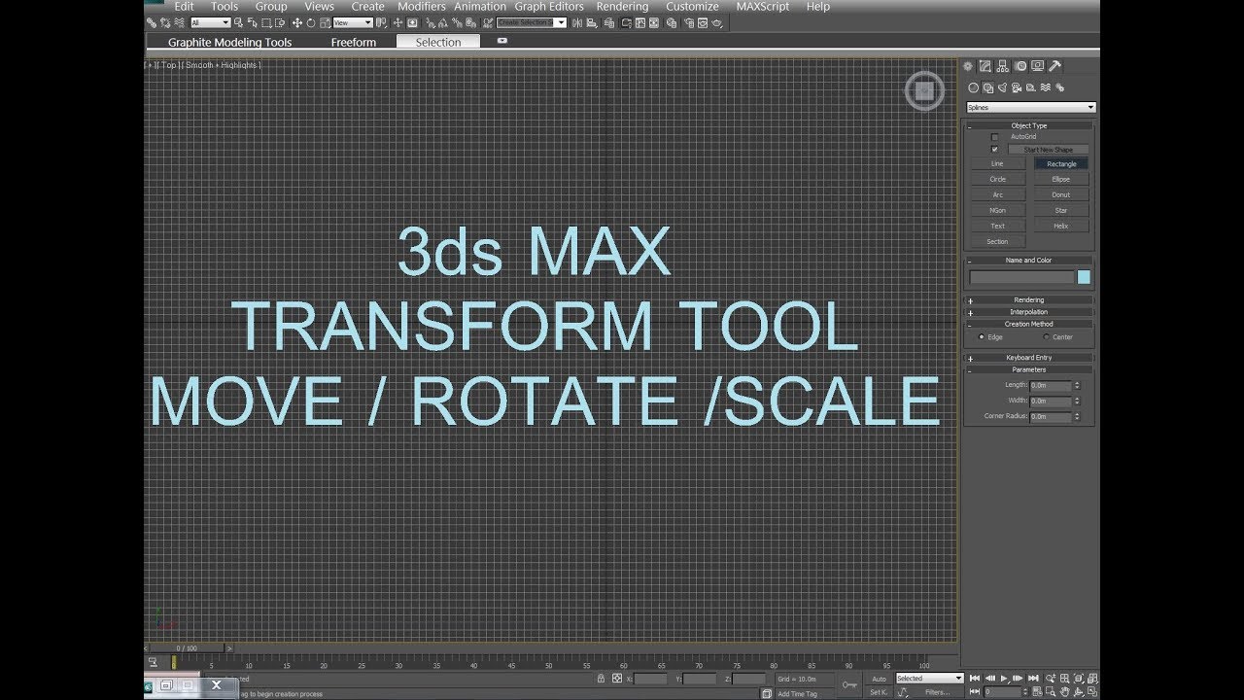
Task: Collapse the Parameters rollout
Action: tap(1029, 369)
